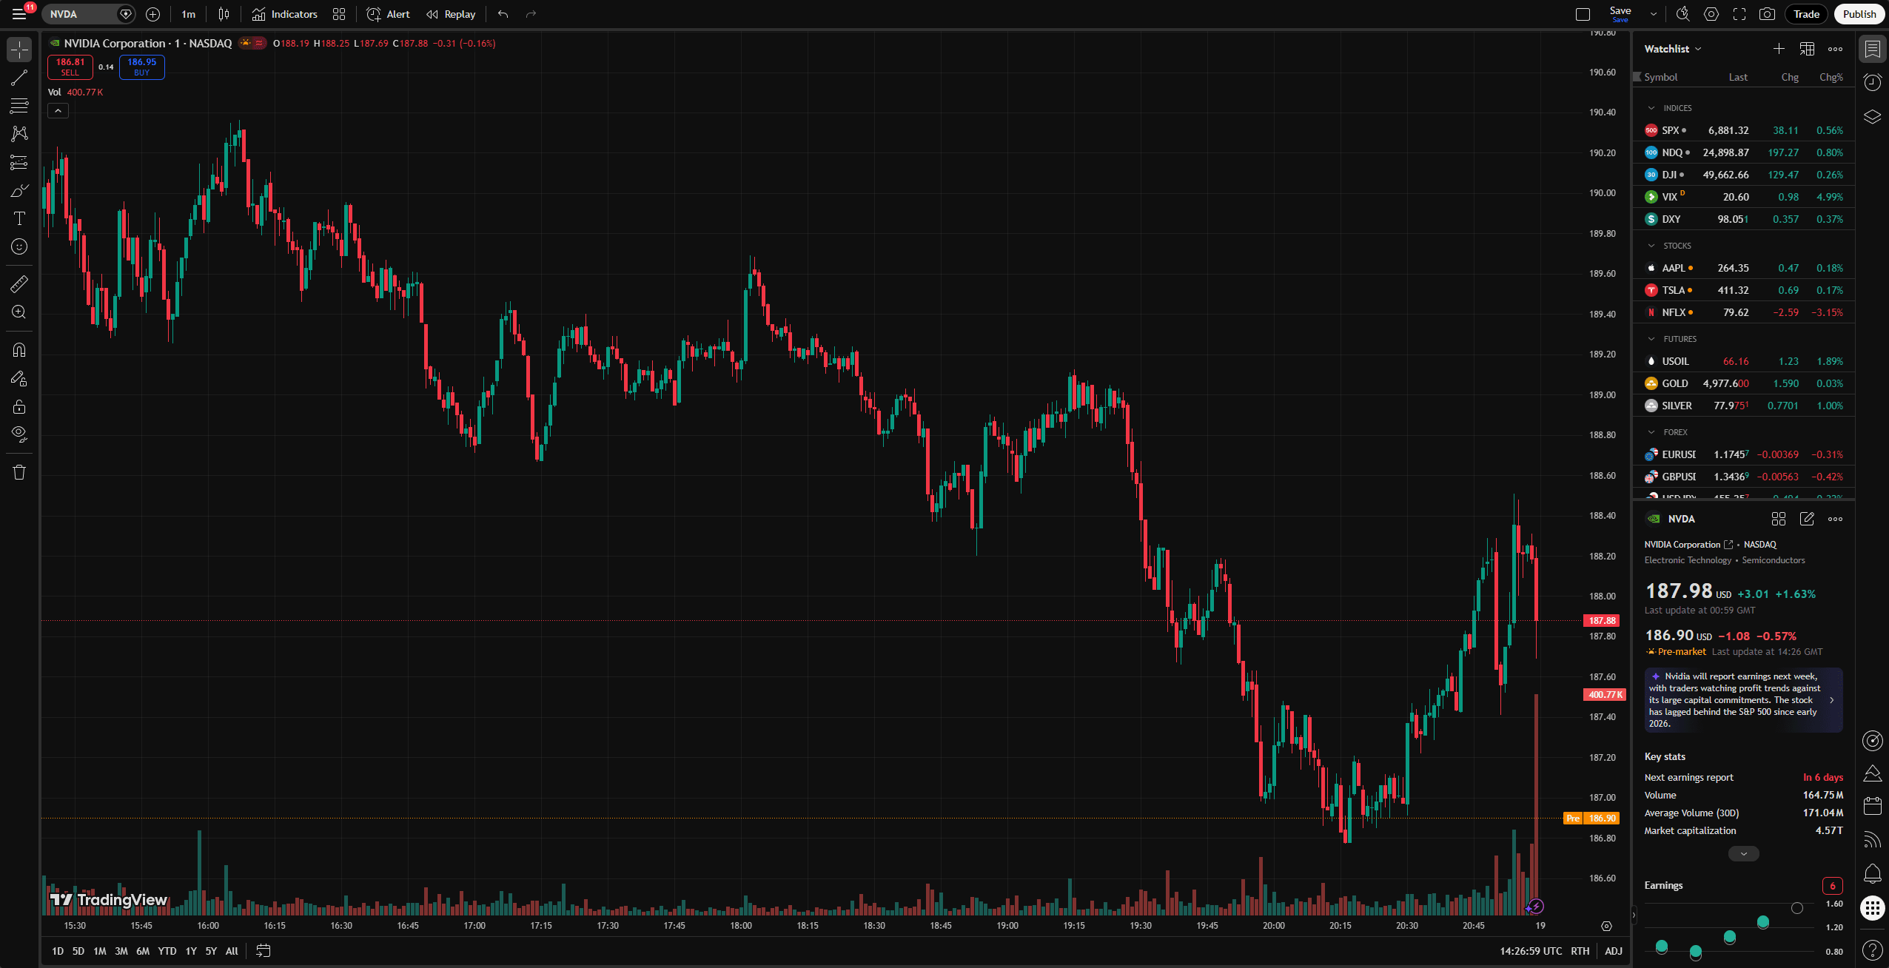Screen dimensions: 1889x968
Task: Take a chart screenshot with the camera icon
Action: tap(1766, 14)
